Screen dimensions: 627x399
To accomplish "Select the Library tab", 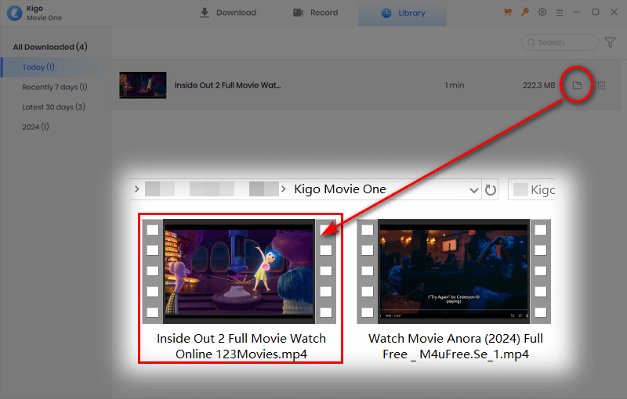I will pos(402,13).
